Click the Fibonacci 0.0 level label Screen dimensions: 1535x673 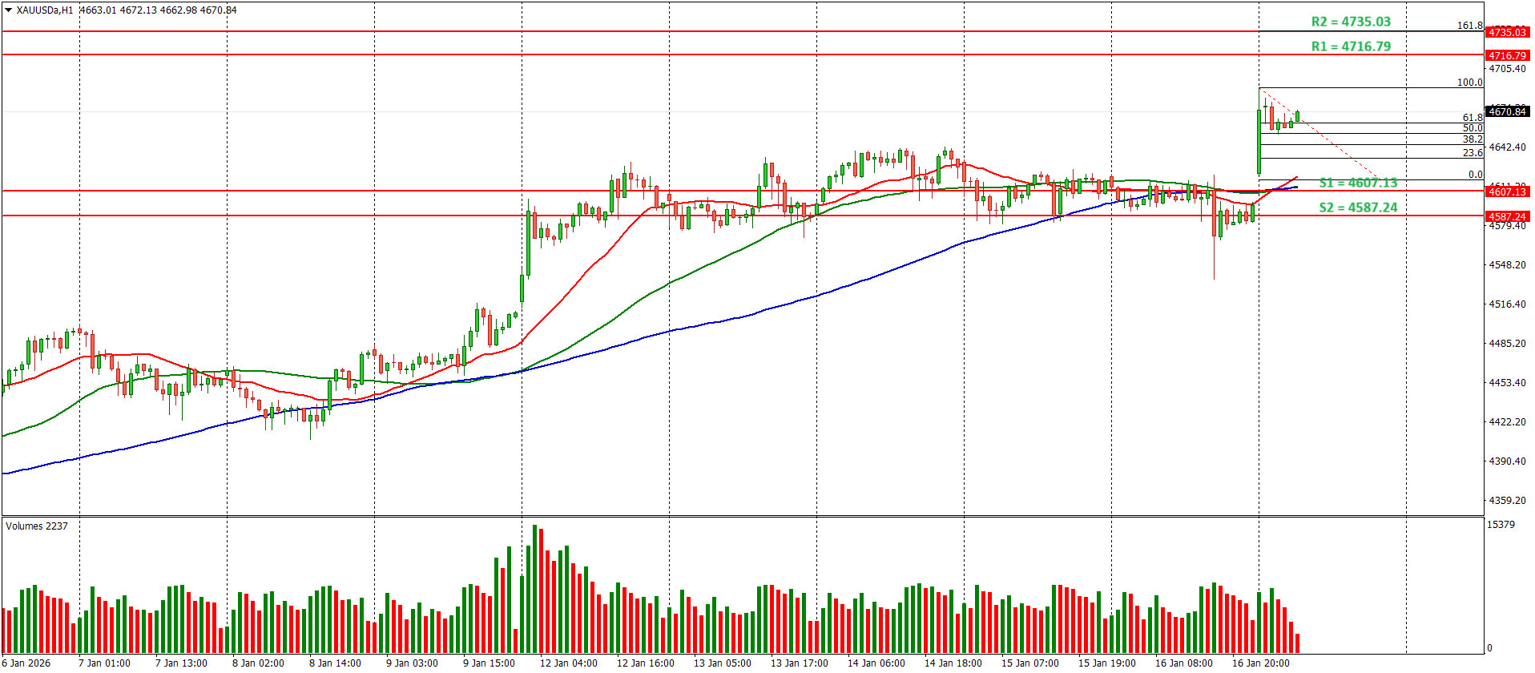click(1475, 174)
